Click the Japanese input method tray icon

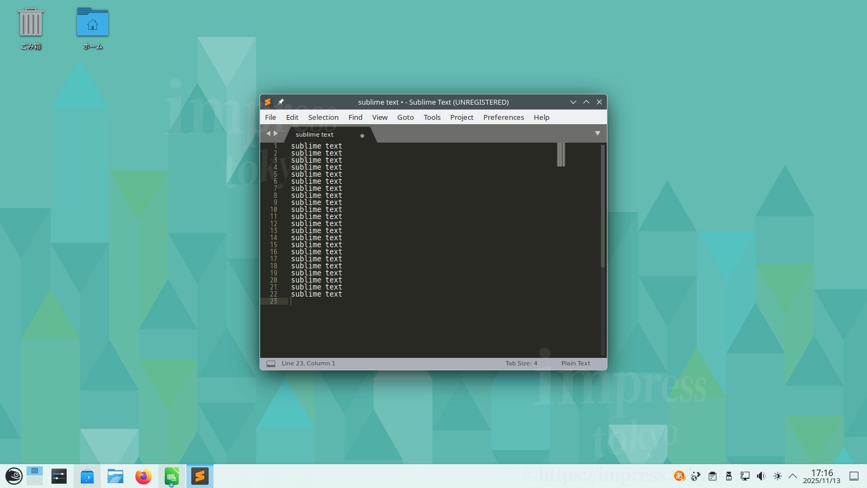pyautogui.click(x=680, y=476)
